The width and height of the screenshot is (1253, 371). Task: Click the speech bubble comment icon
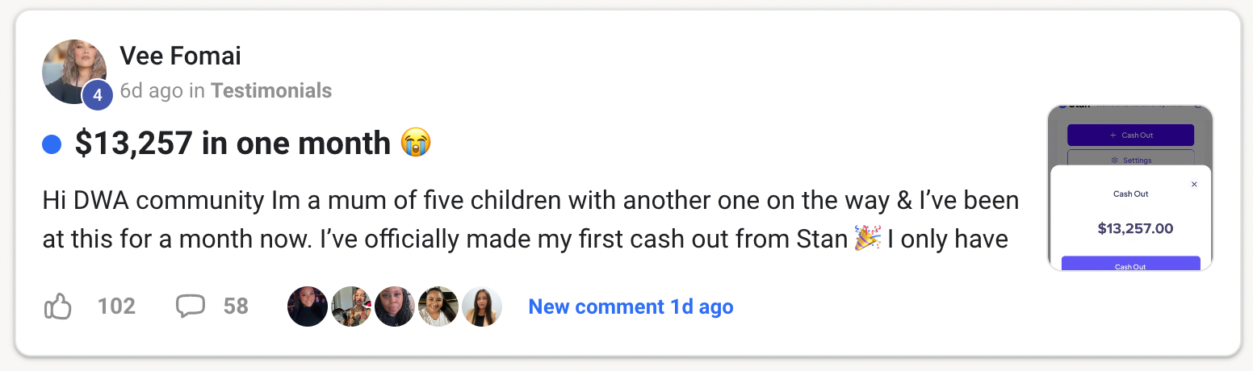click(190, 306)
